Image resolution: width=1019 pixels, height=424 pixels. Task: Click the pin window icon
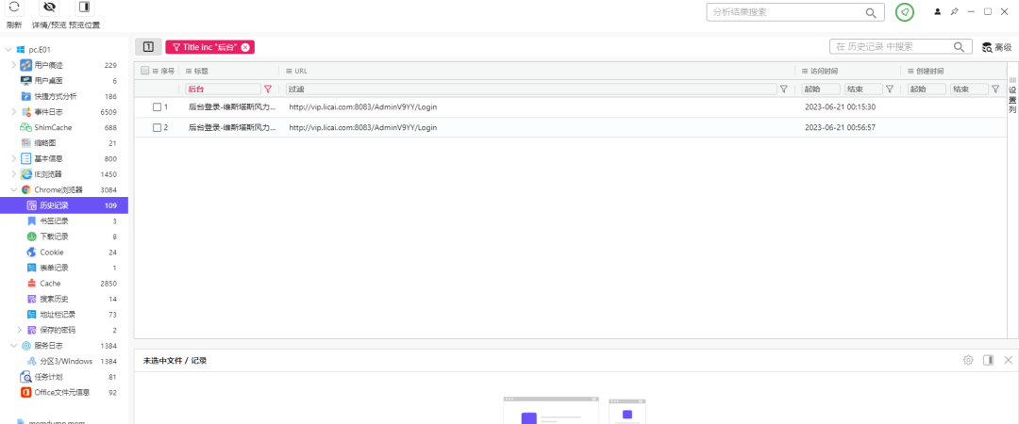[954, 11]
